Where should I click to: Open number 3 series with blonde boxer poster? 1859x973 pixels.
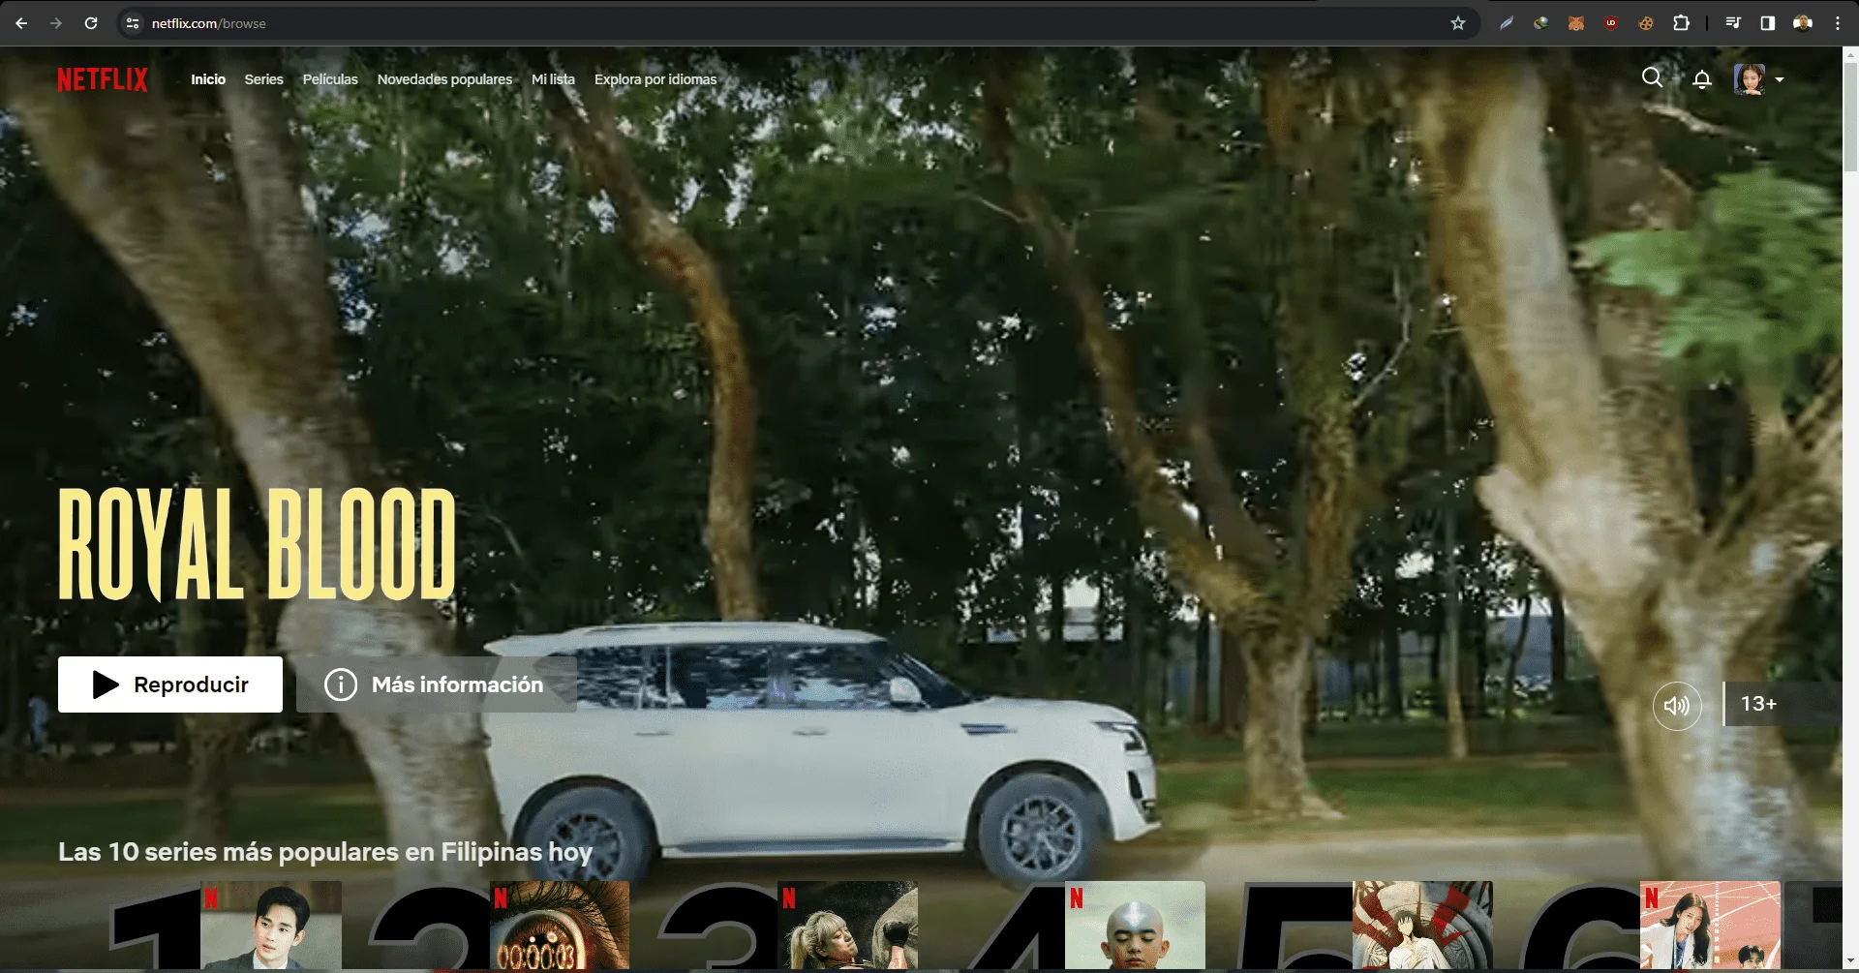pos(847,926)
